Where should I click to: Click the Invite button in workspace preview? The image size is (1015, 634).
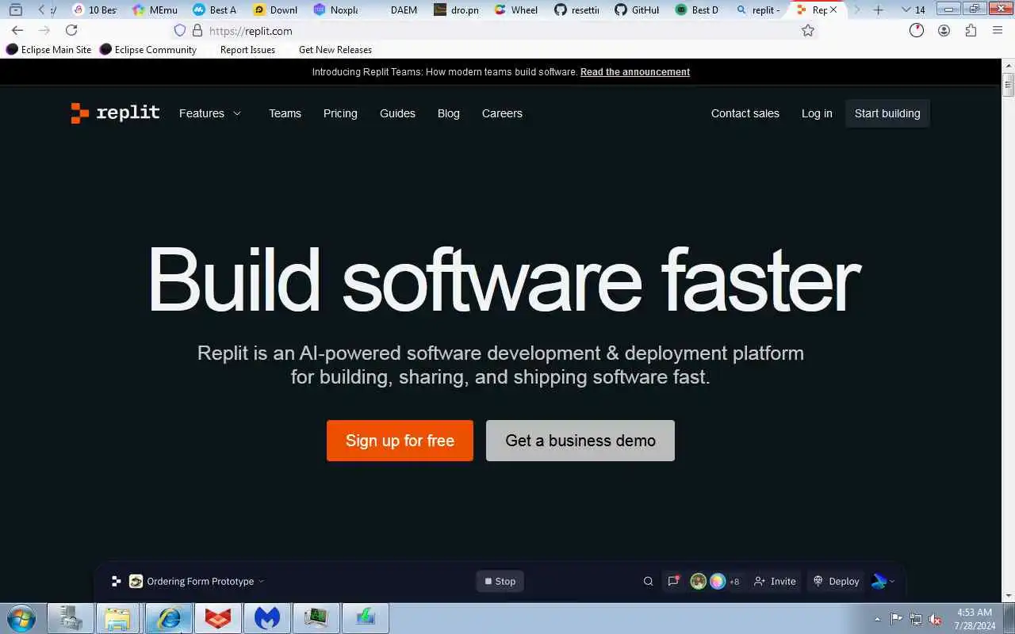click(775, 581)
